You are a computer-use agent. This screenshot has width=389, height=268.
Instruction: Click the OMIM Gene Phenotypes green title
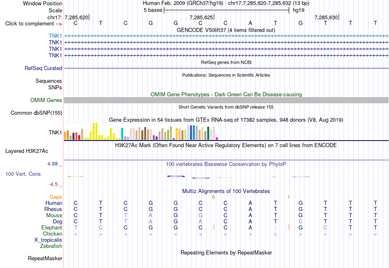[226, 94]
